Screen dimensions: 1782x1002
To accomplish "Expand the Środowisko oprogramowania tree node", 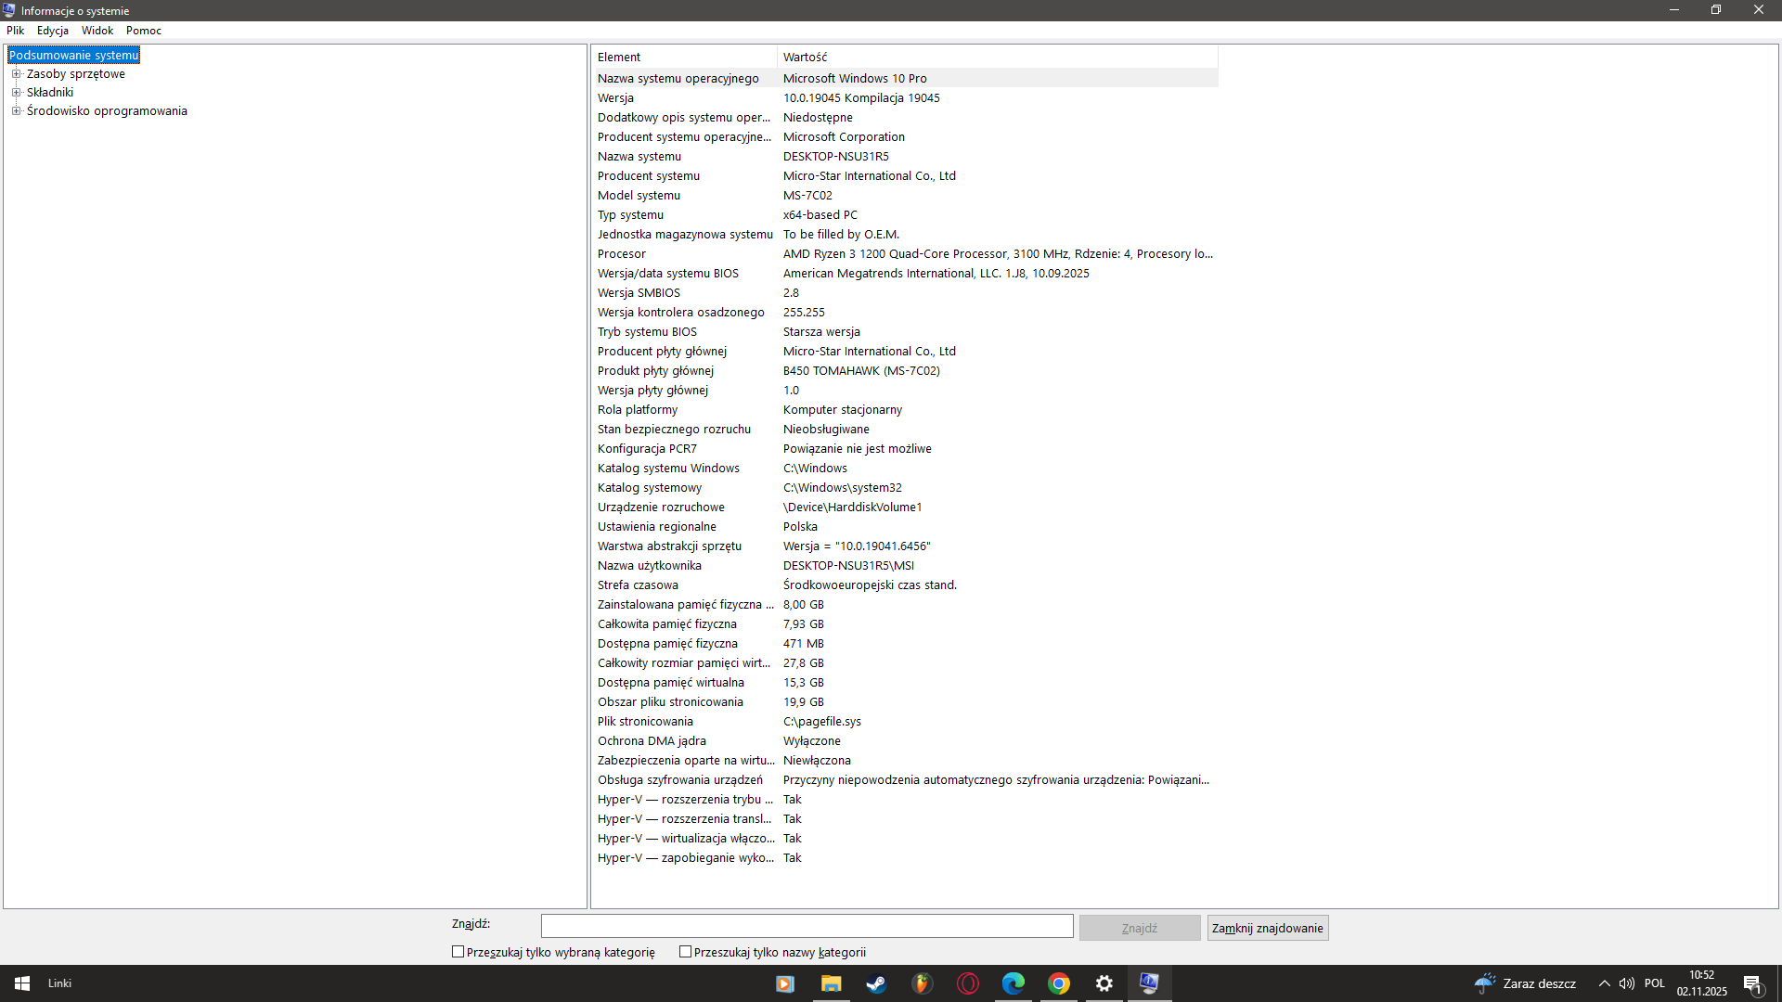I will (x=16, y=111).
